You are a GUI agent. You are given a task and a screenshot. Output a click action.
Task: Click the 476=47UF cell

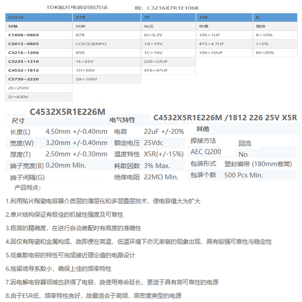(169, 70)
